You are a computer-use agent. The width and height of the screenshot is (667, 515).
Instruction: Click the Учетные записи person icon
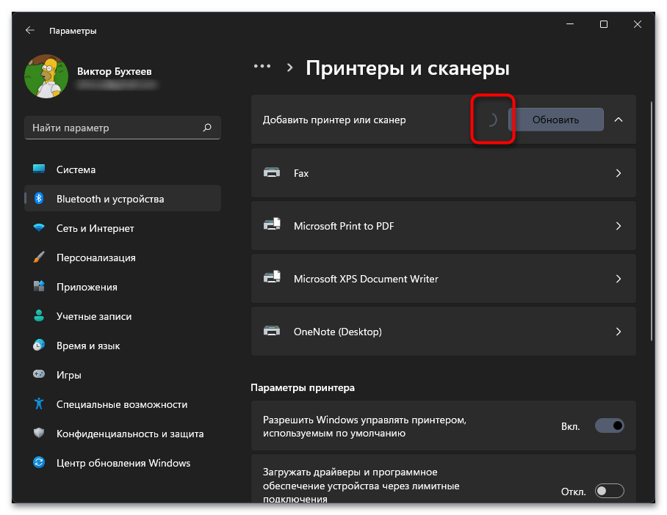(x=39, y=315)
